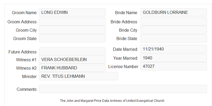Focus the Groom State input
The width and height of the screenshot is (212, 106).
click(72, 38)
